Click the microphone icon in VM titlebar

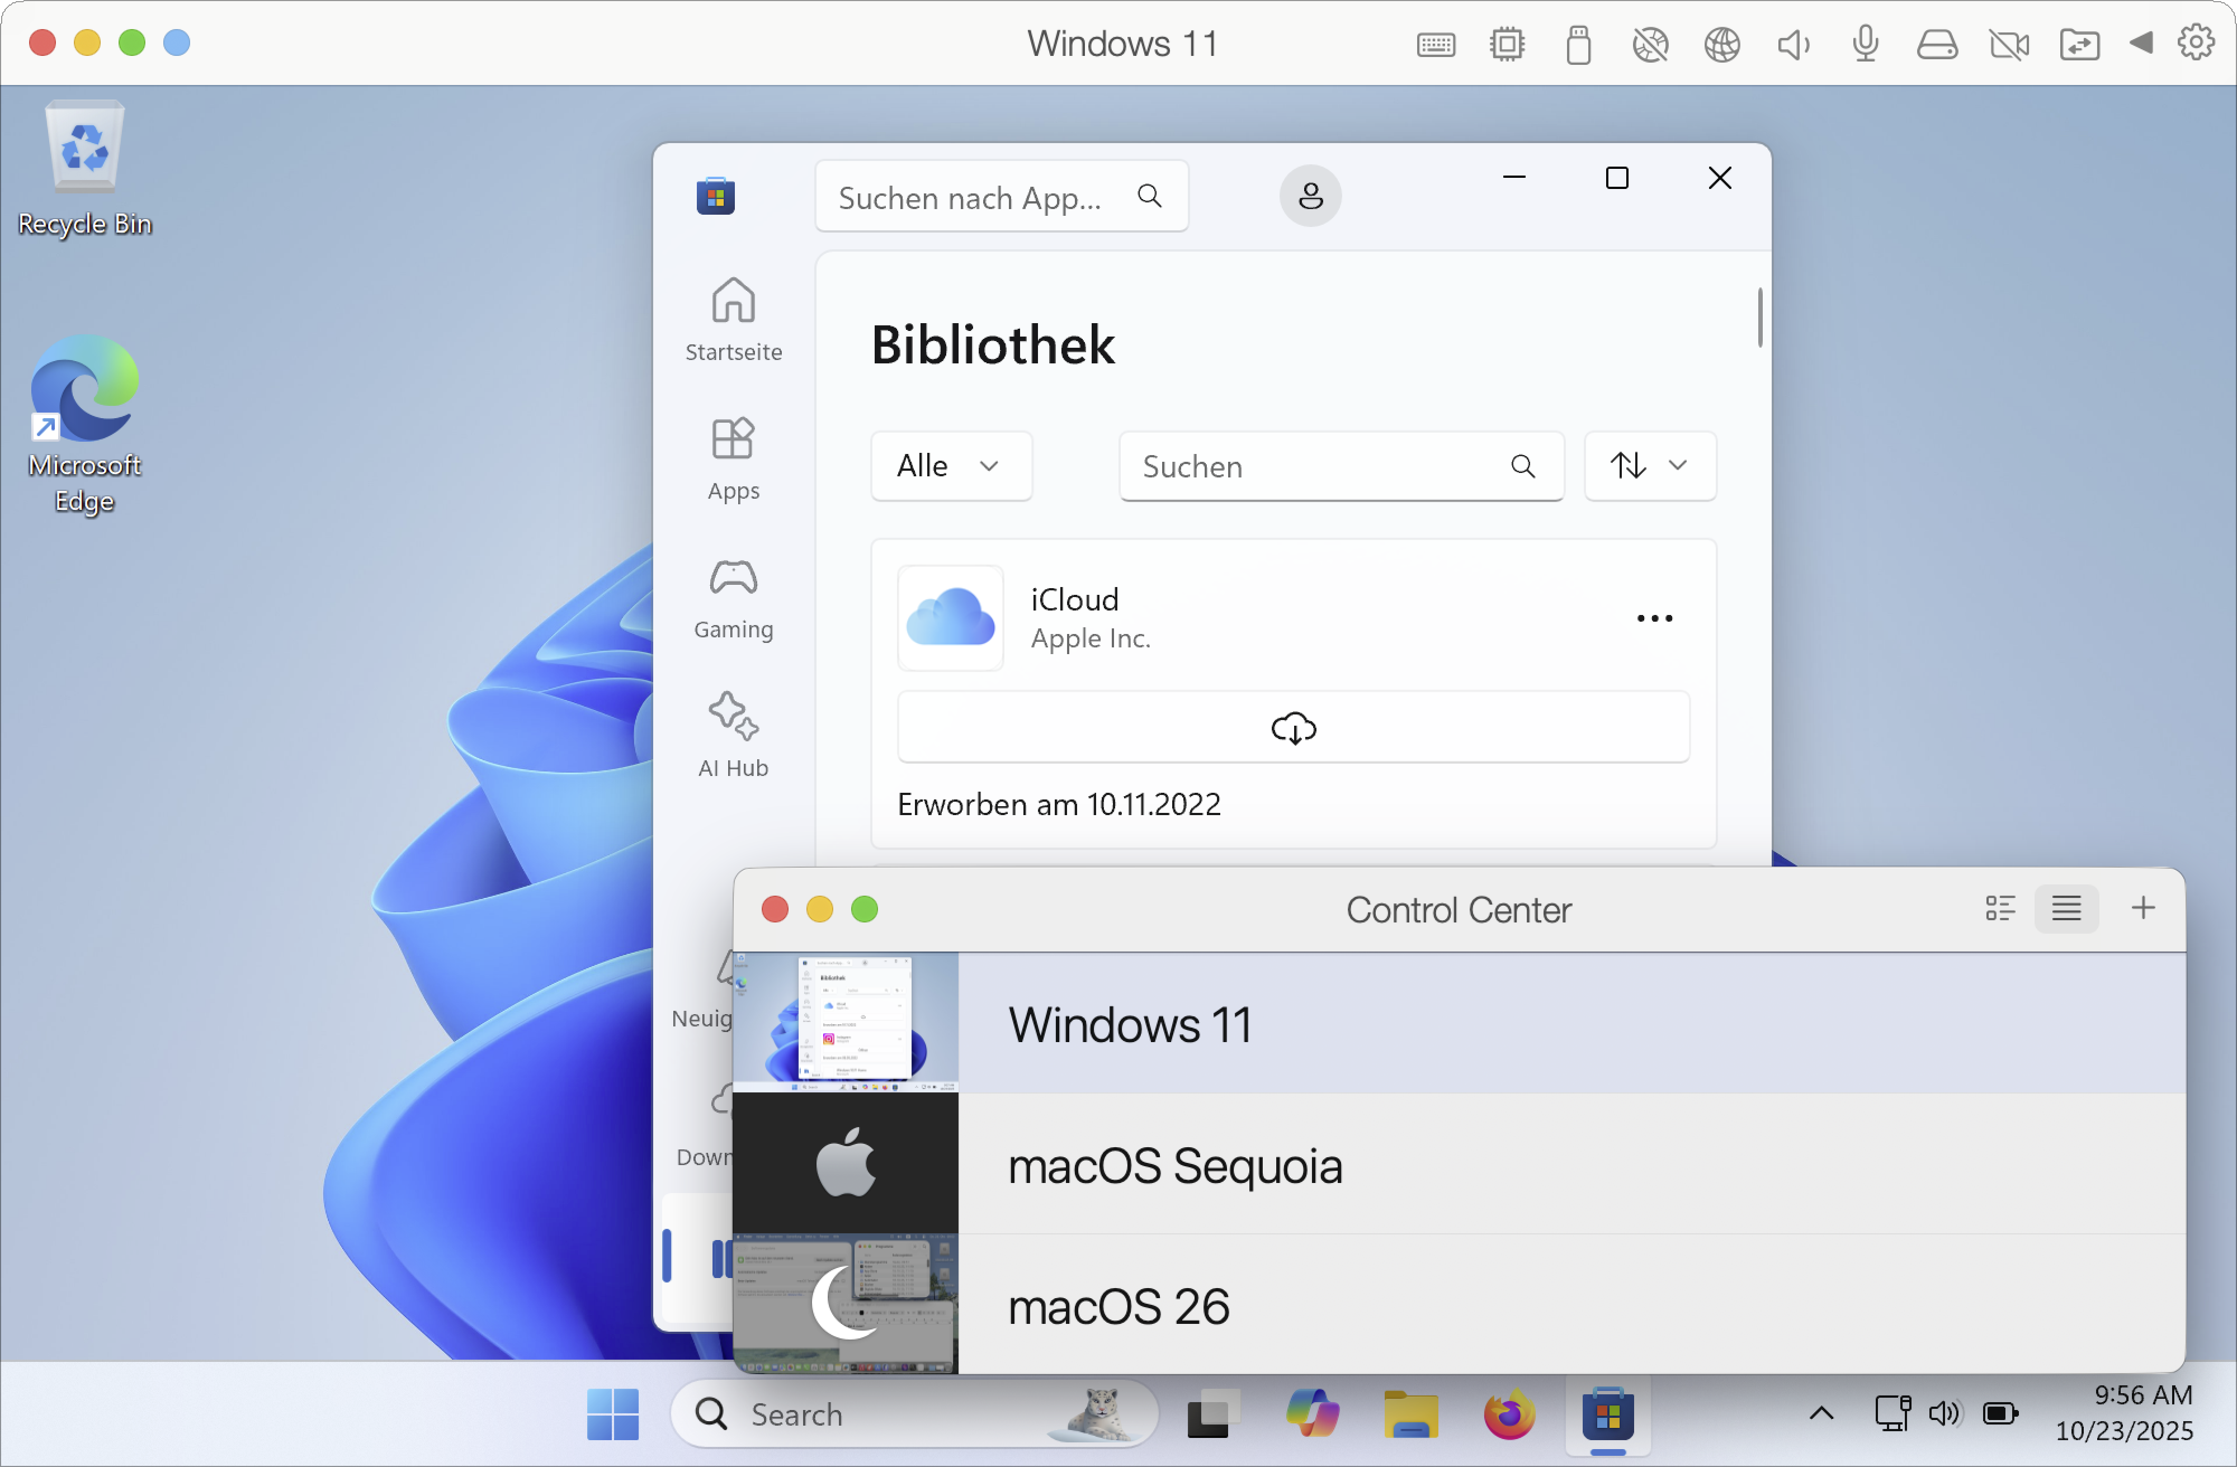(x=1865, y=44)
